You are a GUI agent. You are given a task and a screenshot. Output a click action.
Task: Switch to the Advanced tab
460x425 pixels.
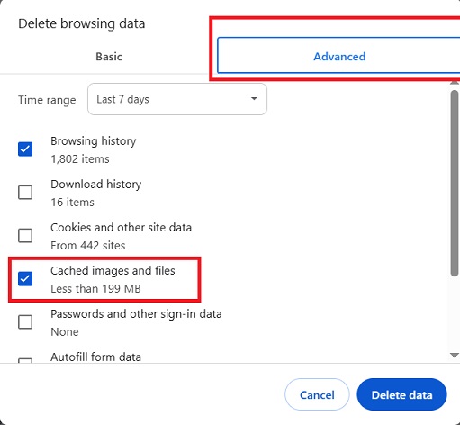coord(339,56)
